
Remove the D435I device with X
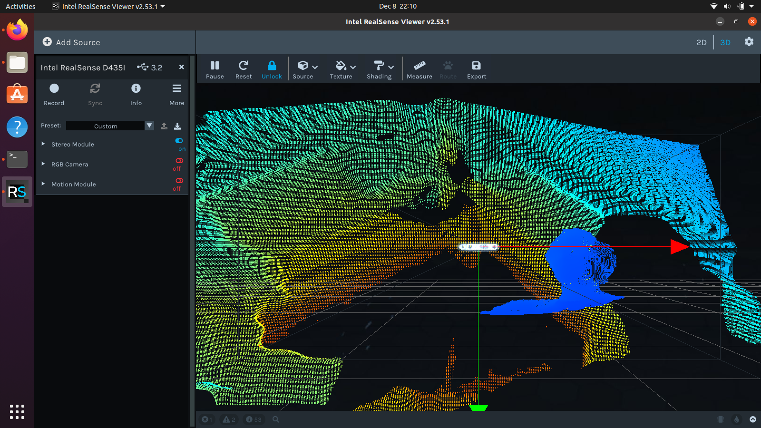coord(181,67)
